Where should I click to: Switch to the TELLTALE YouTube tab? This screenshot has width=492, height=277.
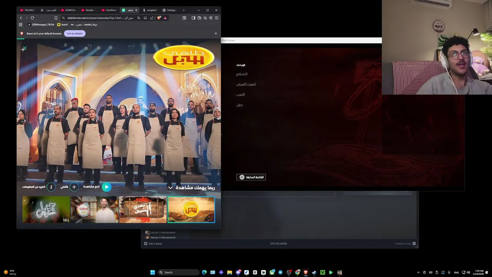27,10
